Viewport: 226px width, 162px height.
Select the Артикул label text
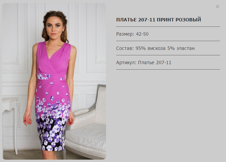click(126, 62)
